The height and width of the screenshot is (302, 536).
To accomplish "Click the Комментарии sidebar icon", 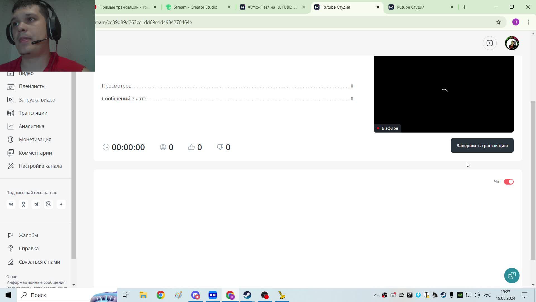I will pos(11,153).
